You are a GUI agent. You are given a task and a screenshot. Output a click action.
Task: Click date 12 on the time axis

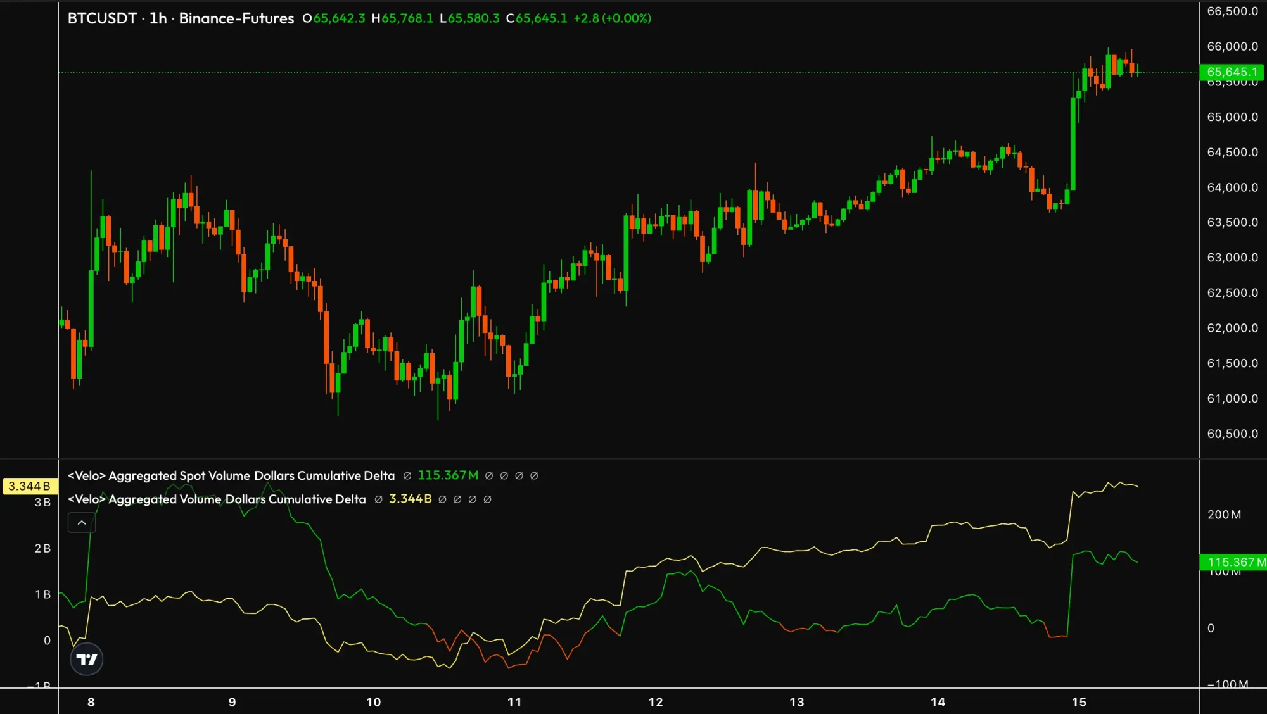click(656, 702)
